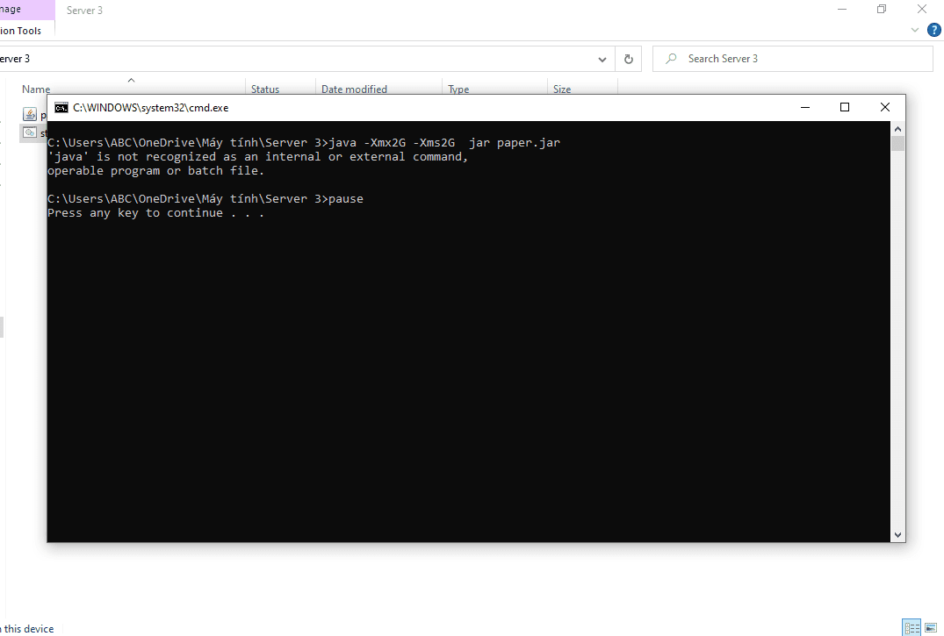Restore down the Explorer Server 3 window
Viewport: 944px width, 636px height.
tap(882, 9)
